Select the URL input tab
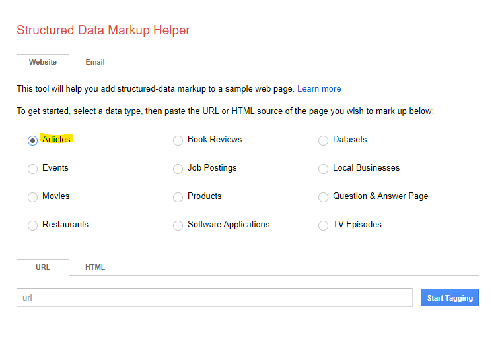 tap(43, 267)
